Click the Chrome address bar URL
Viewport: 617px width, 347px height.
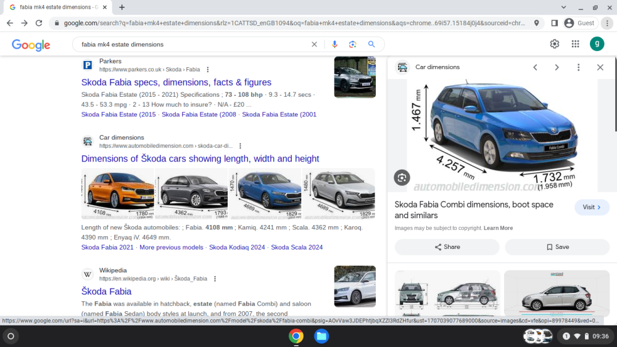(294, 23)
